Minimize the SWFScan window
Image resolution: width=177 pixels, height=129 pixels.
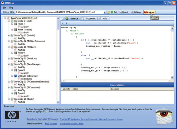(x=165, y=3)
